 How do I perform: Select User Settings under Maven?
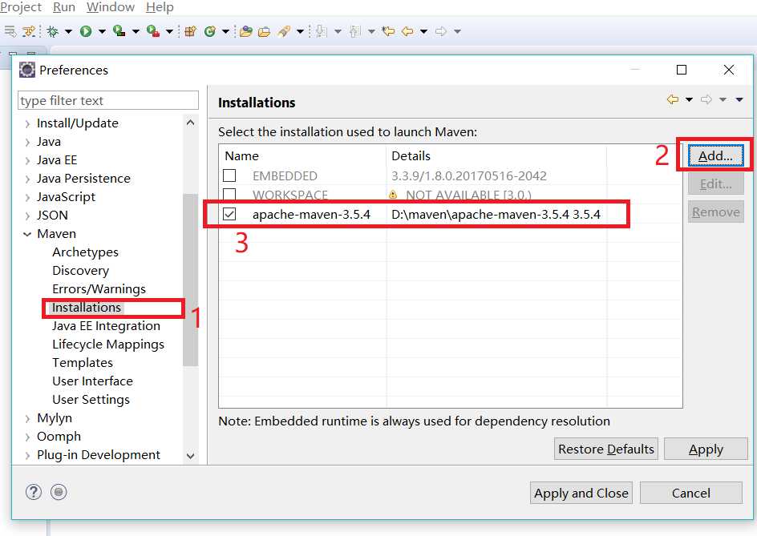pyautogui.click(x=91, y=400)
